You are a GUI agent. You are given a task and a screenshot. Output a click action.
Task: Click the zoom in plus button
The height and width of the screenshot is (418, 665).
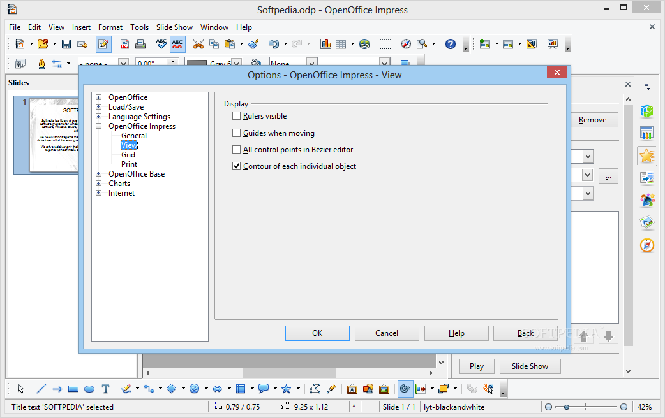point(624,407)
